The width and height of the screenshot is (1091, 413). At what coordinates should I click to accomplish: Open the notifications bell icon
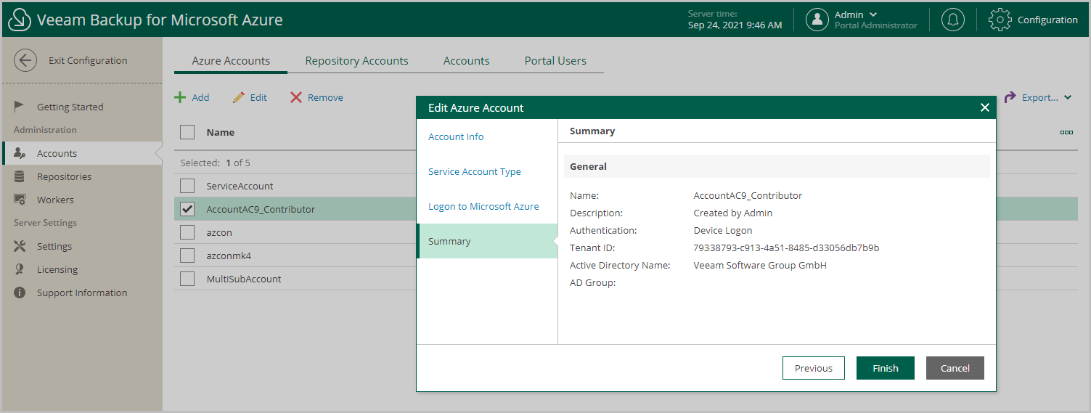tap(952, 20)
